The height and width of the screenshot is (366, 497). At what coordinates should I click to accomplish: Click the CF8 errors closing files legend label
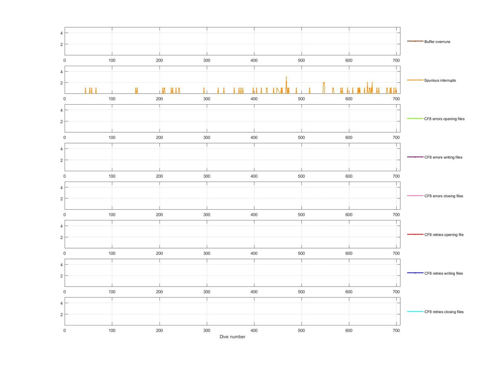444,196
